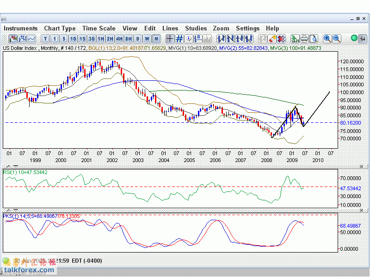Viewport: 370px width, 277px height.
Task: Open the Instruments menu
Action: pos(20,28)
